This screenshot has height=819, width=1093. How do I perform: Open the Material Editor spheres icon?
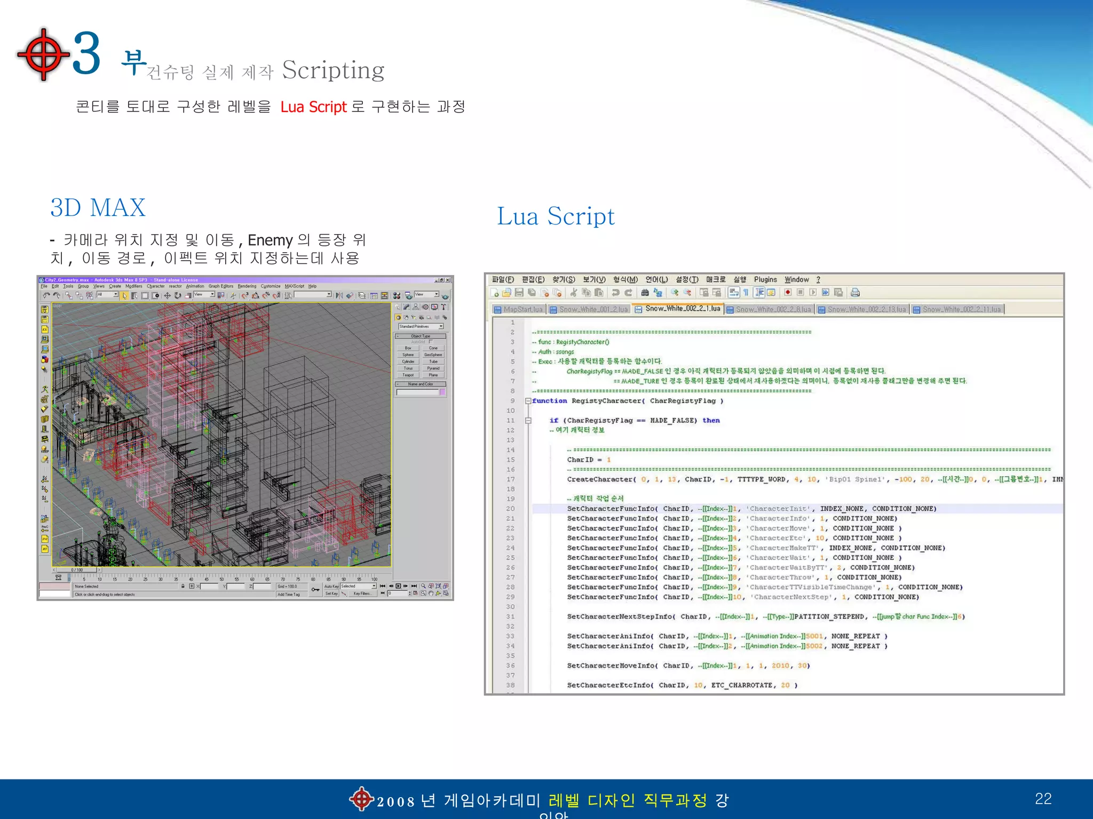[x=397, y=295]
